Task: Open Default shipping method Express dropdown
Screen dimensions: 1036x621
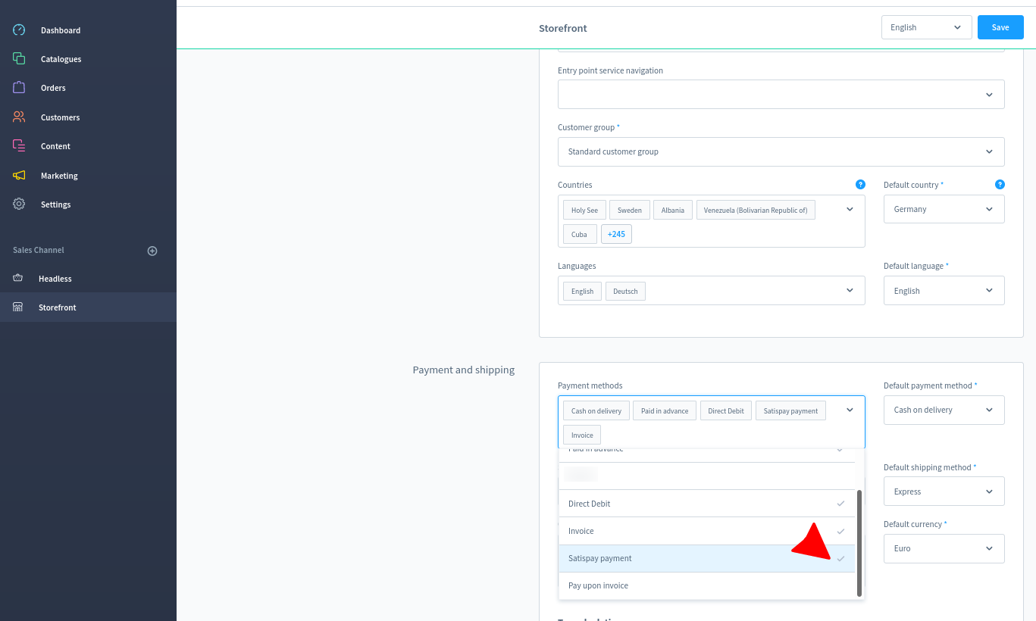Action: [944, 491]
